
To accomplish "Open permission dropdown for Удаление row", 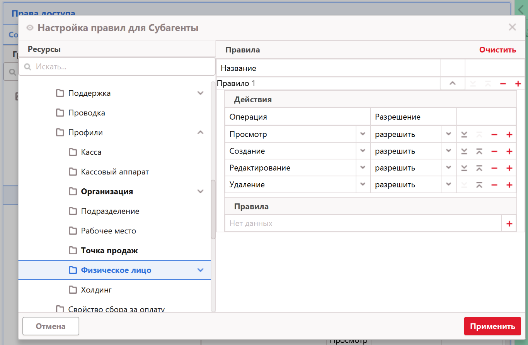I will coord(448,184).
